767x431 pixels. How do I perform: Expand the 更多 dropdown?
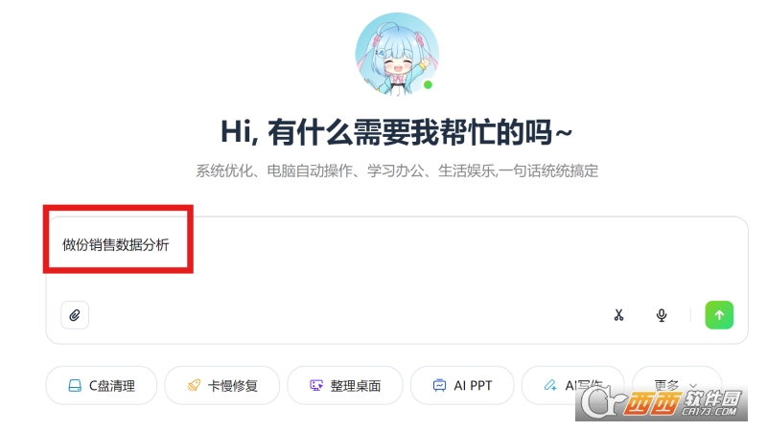677,386
